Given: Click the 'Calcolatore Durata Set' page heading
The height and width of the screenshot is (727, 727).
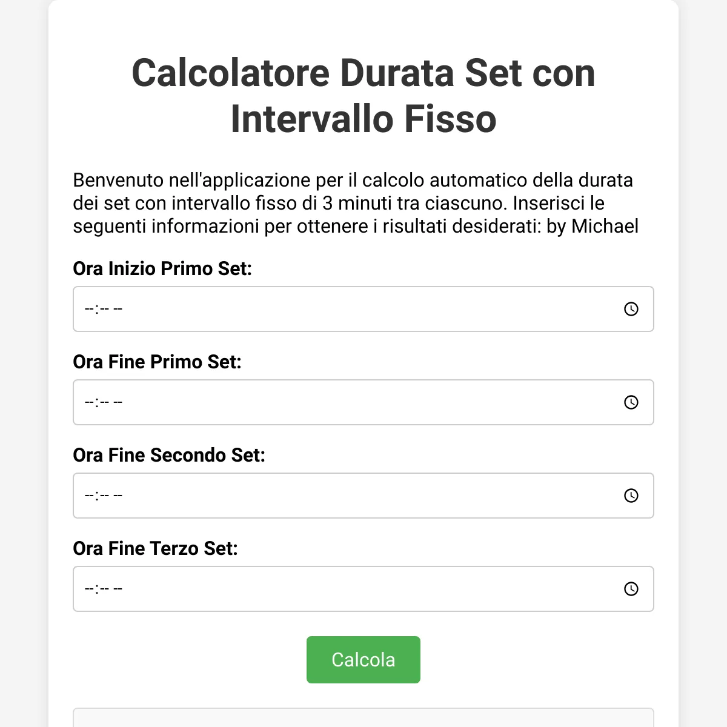Looking at the screenshot, I should click(x=363, y=96).
